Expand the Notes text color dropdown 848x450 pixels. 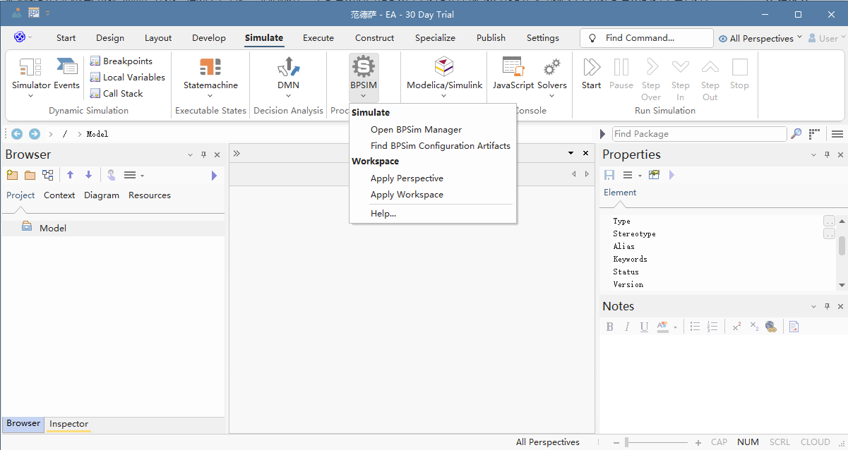[675, 327]
